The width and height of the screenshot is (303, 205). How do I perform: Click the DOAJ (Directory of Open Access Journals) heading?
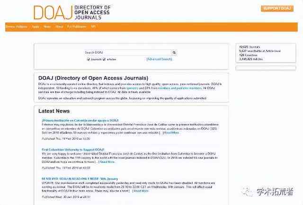[x=93, y=78]
